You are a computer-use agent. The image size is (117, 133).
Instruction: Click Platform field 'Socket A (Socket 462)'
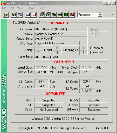pos(61,34)
